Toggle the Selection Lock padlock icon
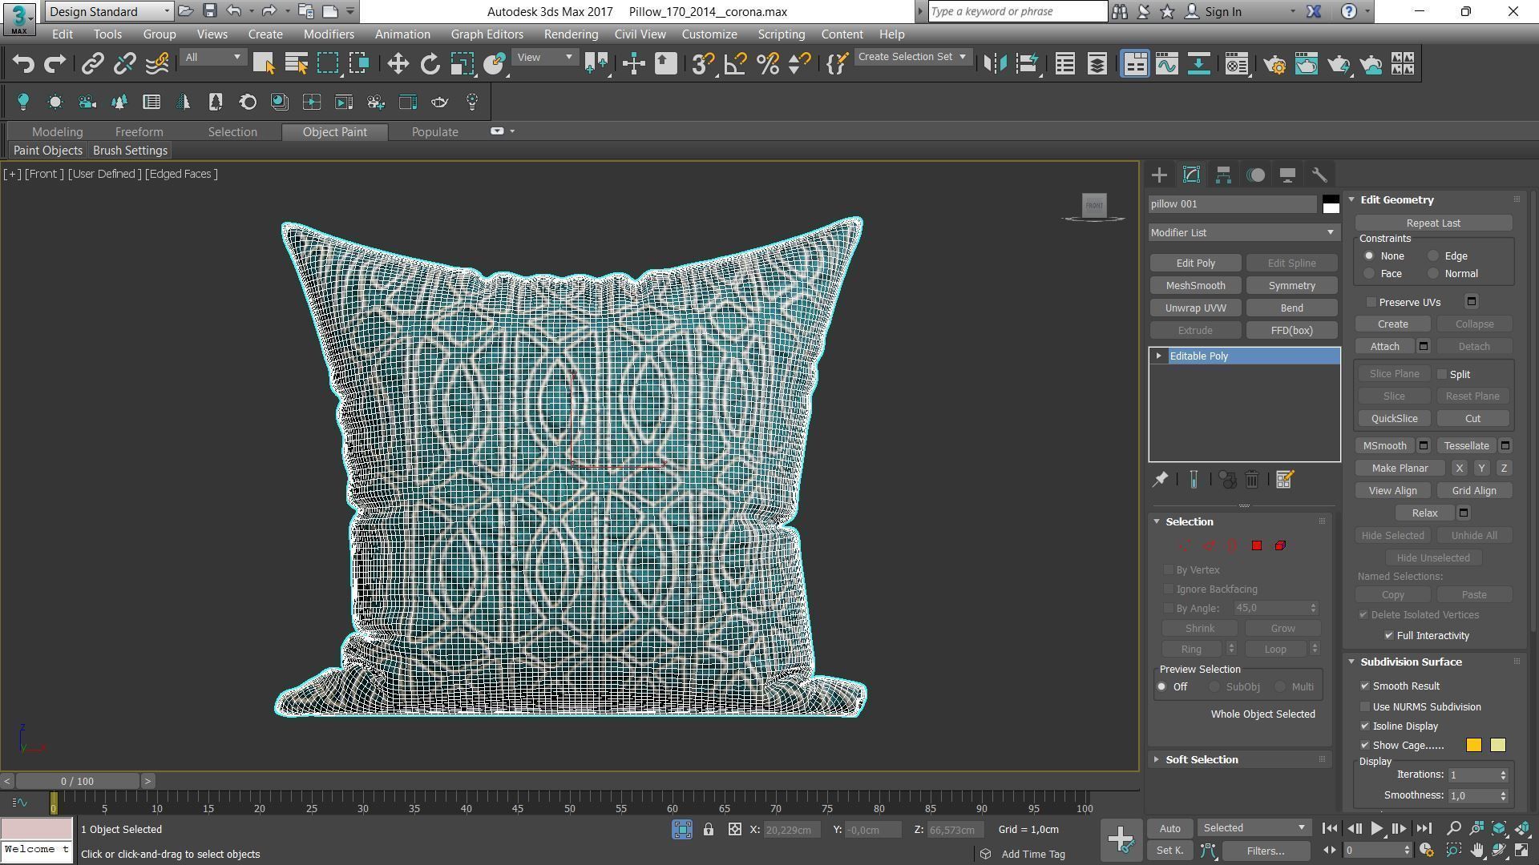 click(709, 830)
